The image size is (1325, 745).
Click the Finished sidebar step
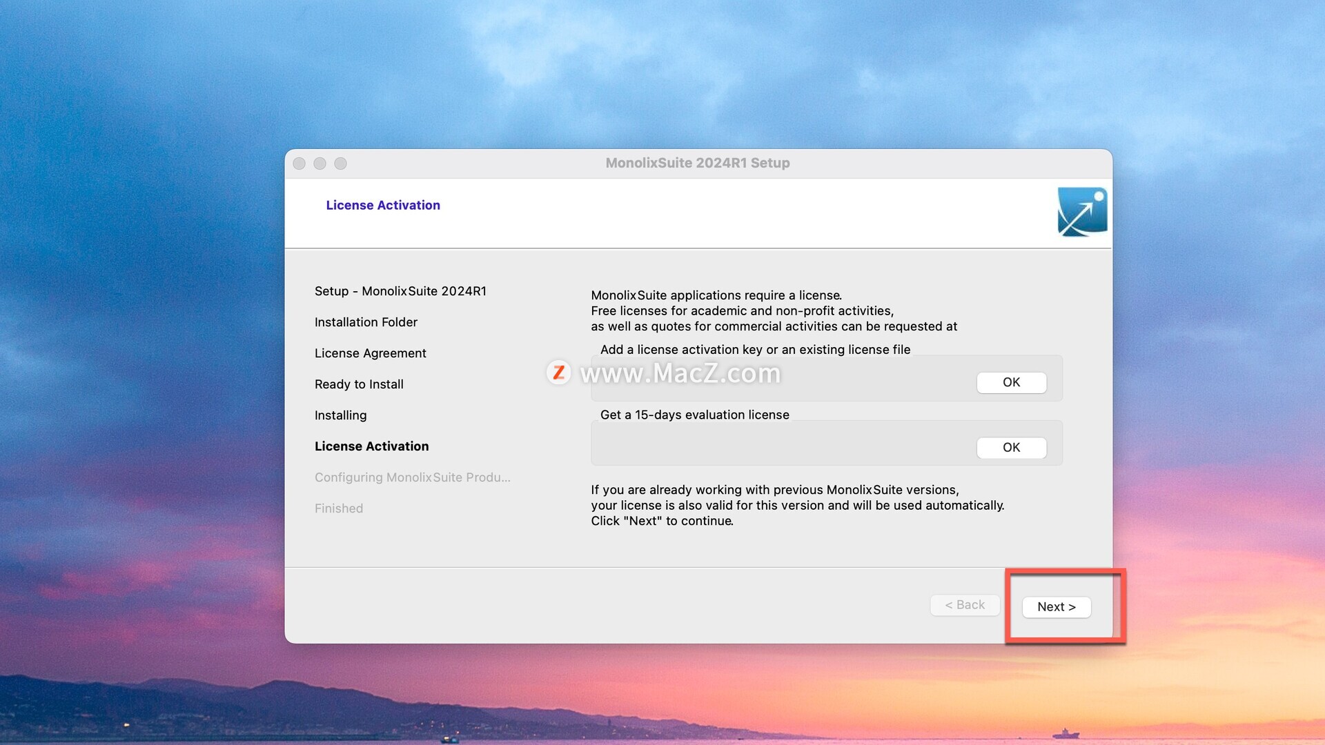[338, 508]
